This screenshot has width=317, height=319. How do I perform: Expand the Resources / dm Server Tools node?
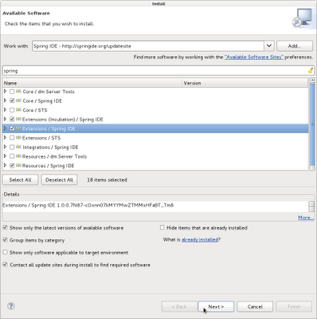coord(5,156)
